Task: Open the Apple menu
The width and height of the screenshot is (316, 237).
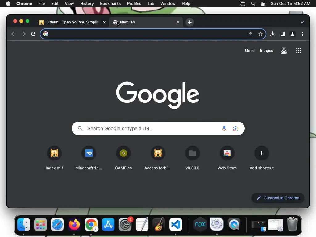Action: [x=8, y=4]
